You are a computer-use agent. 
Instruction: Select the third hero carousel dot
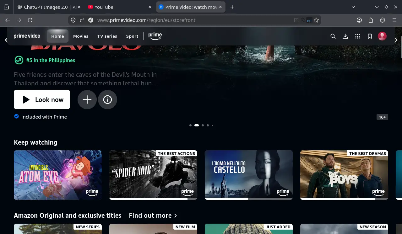(203, 125)
